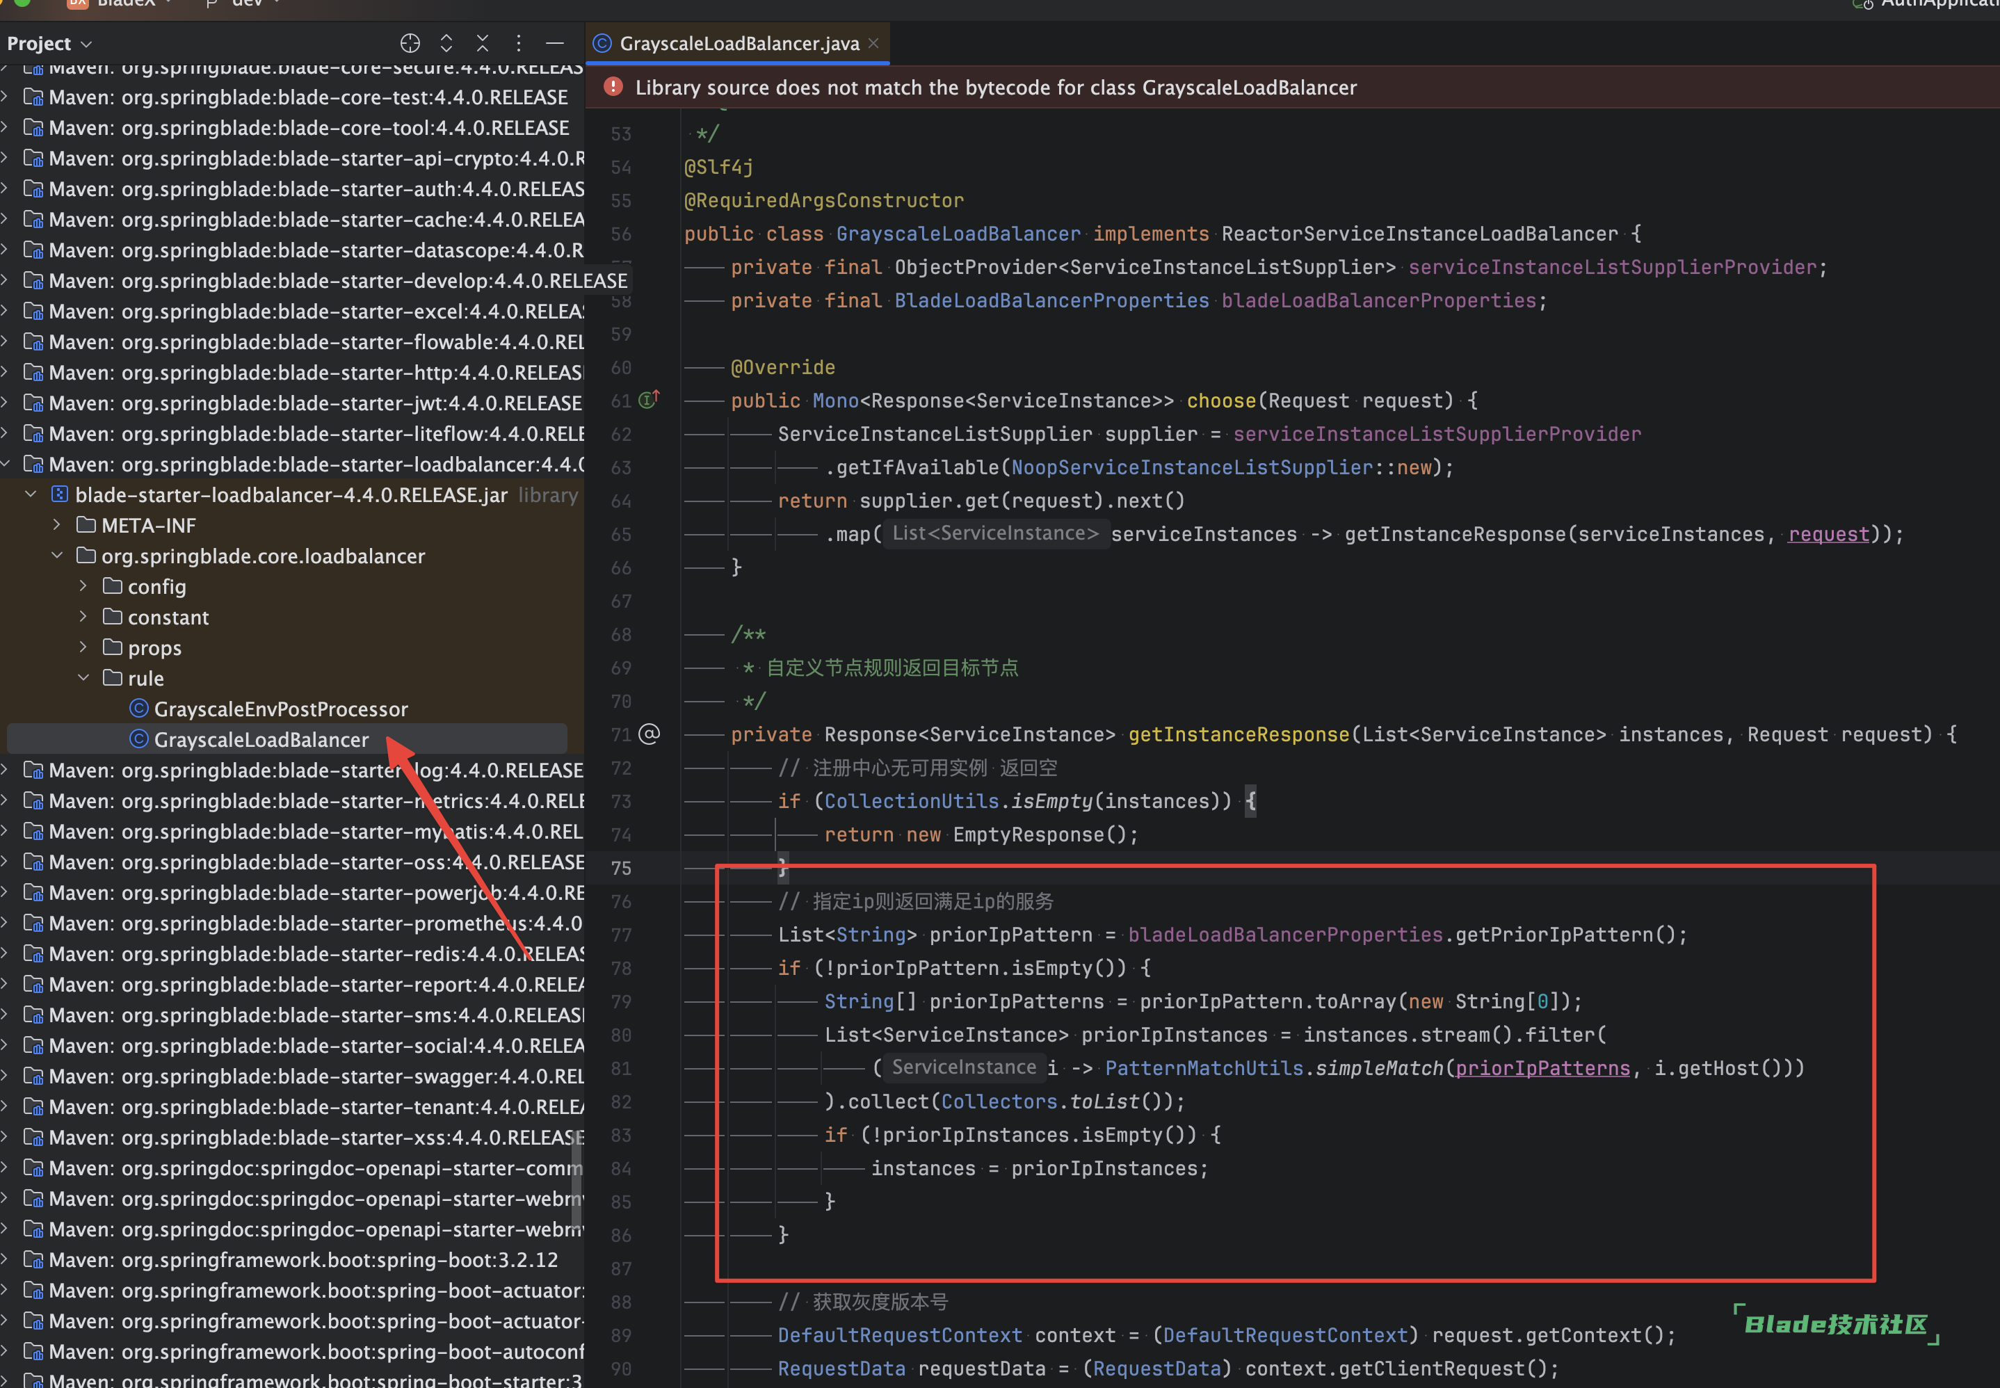Expand Maven blade-starter-liteflow library
The height and width of the screenshot is (1388, 2000).
(6, 433)
